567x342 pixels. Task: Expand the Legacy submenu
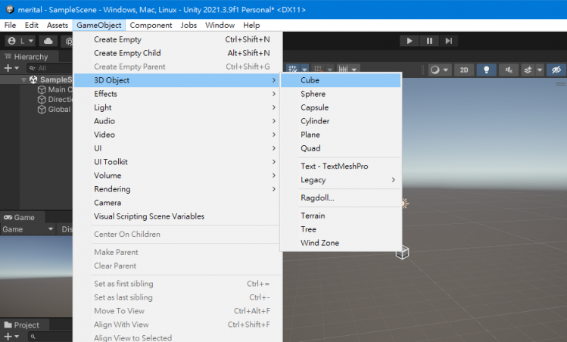point(341,179)
